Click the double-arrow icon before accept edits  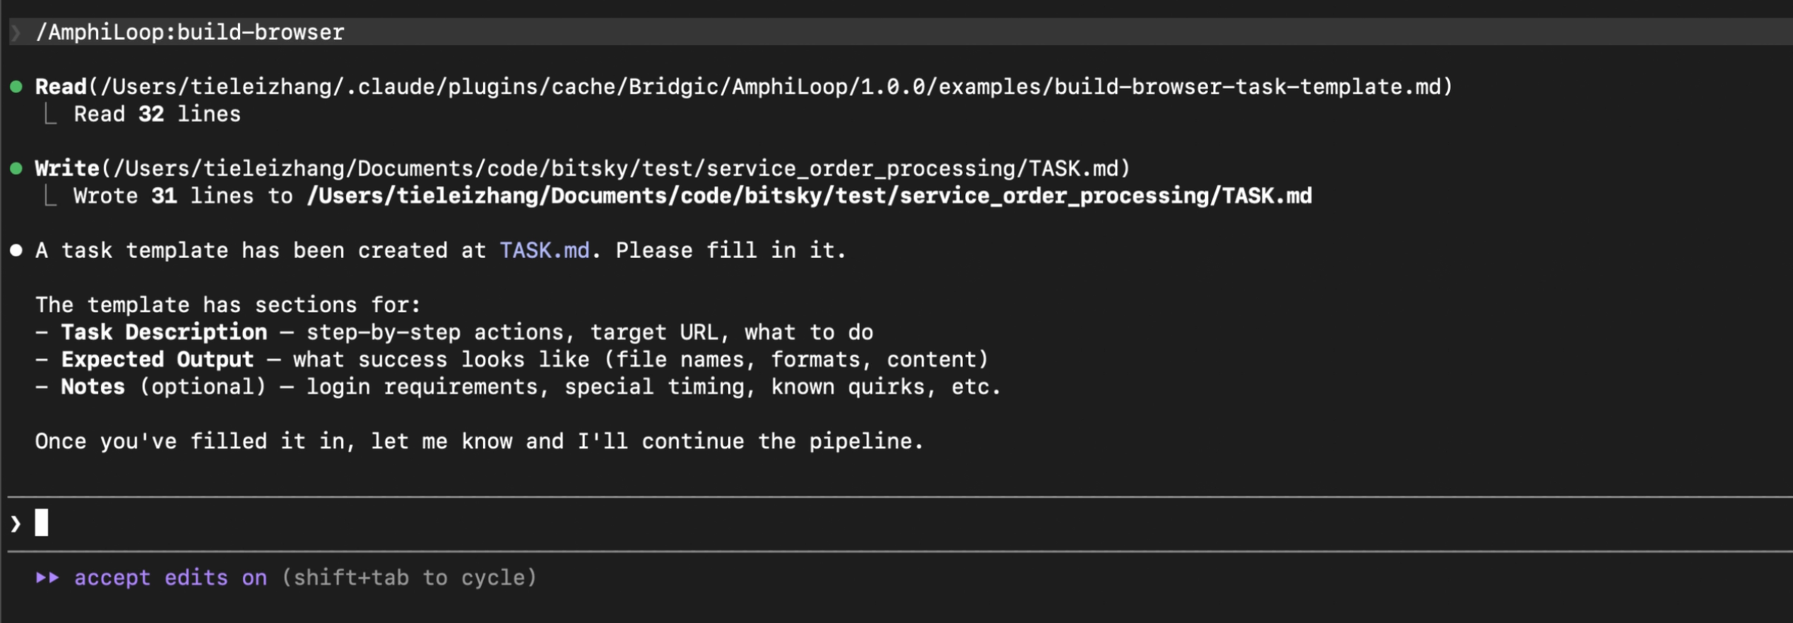[47, 578]
